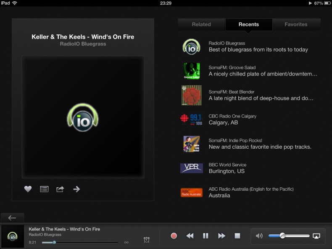Mute using the speaker icon
This screenshot has width=332, height=249.
click(x=259, y=236)
